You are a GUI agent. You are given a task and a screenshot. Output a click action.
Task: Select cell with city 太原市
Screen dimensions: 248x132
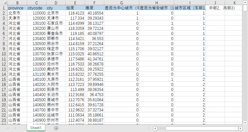(x=56, y=79)
